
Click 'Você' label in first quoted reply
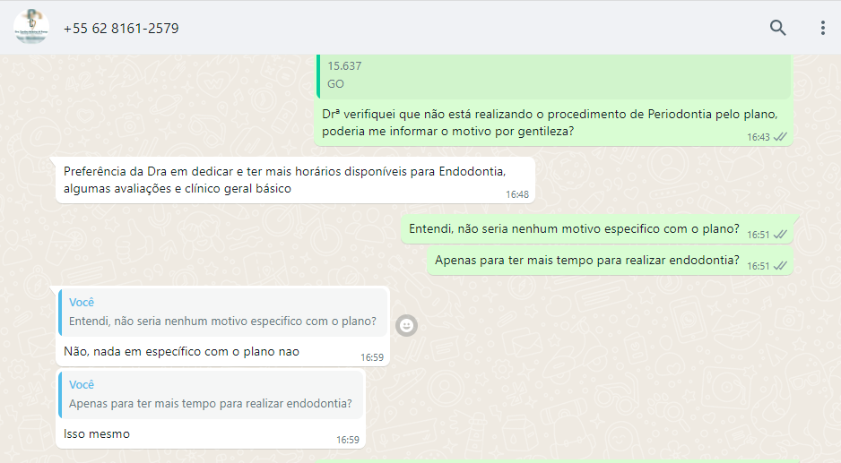pyautogui.click(x=82, y=302)
